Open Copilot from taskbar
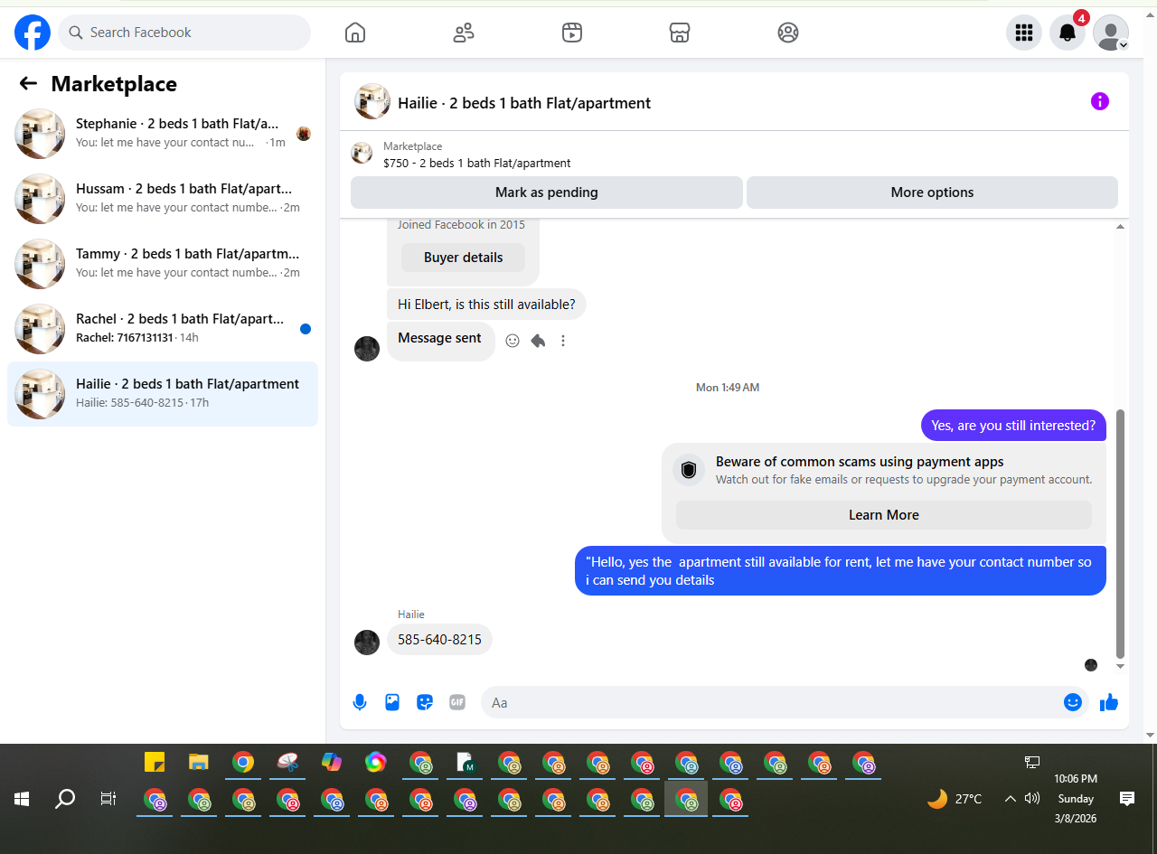The image size is (1157, 854). point(332,762)
